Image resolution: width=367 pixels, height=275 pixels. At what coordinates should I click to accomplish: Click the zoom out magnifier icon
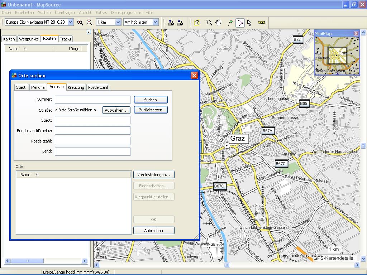click(x=90, y=23)
